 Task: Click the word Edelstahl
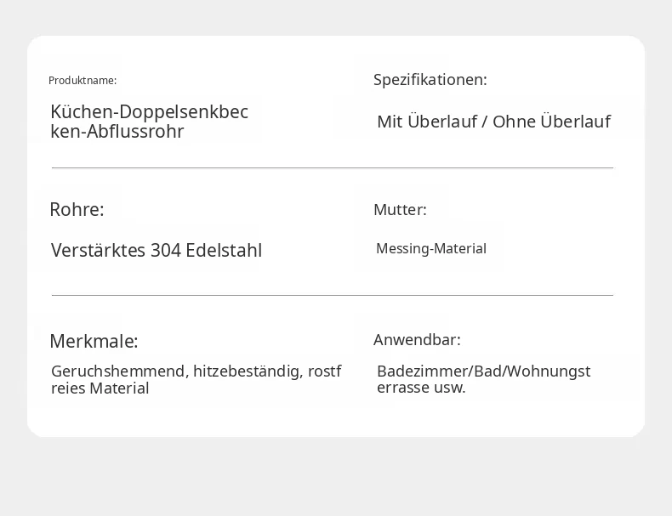pos(224,250)
